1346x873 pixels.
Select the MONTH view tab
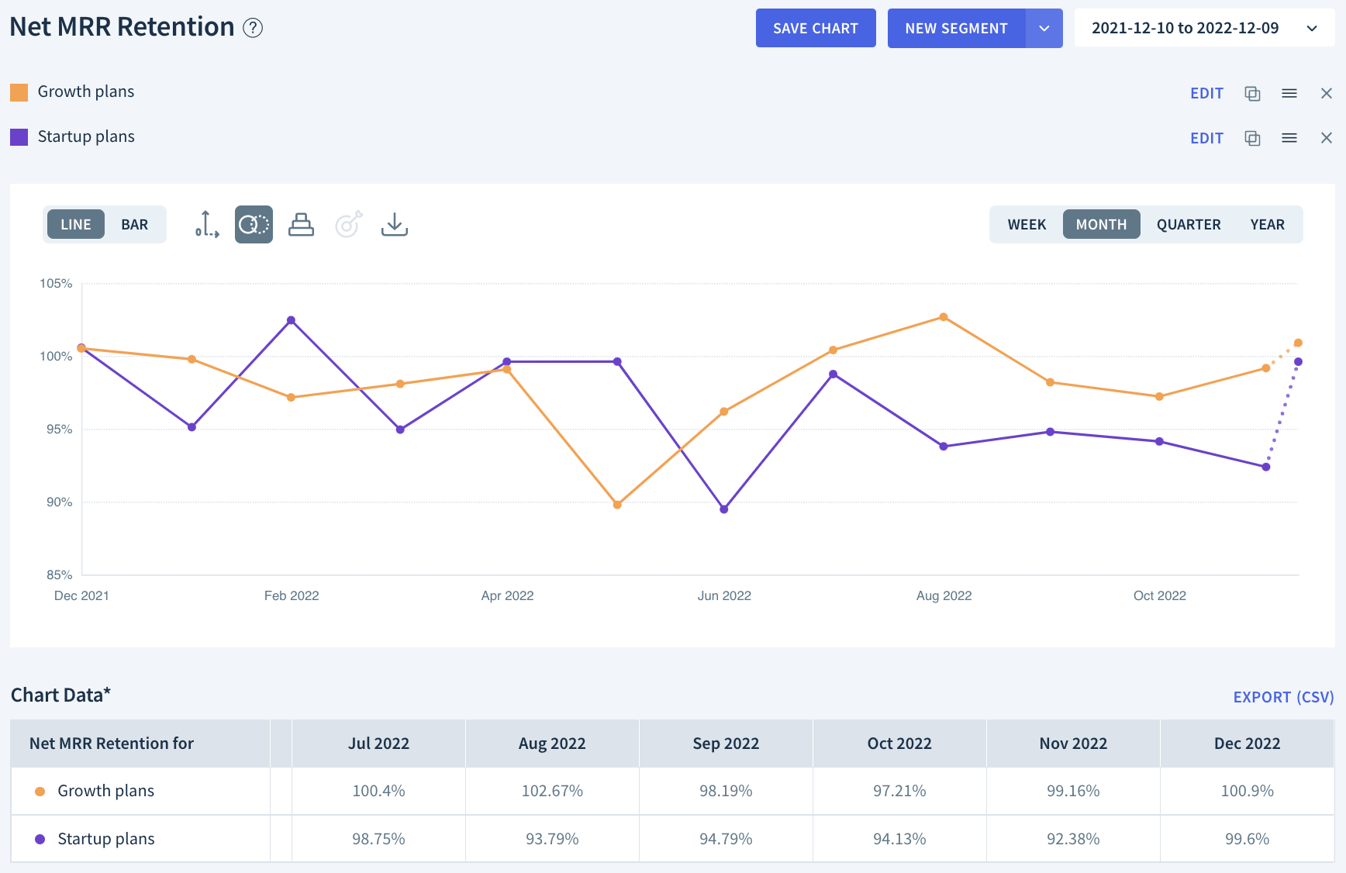(x=1101, y=224)
